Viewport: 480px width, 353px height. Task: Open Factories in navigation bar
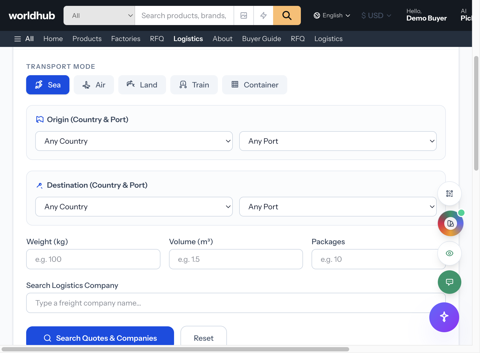(x=126, y=39)
